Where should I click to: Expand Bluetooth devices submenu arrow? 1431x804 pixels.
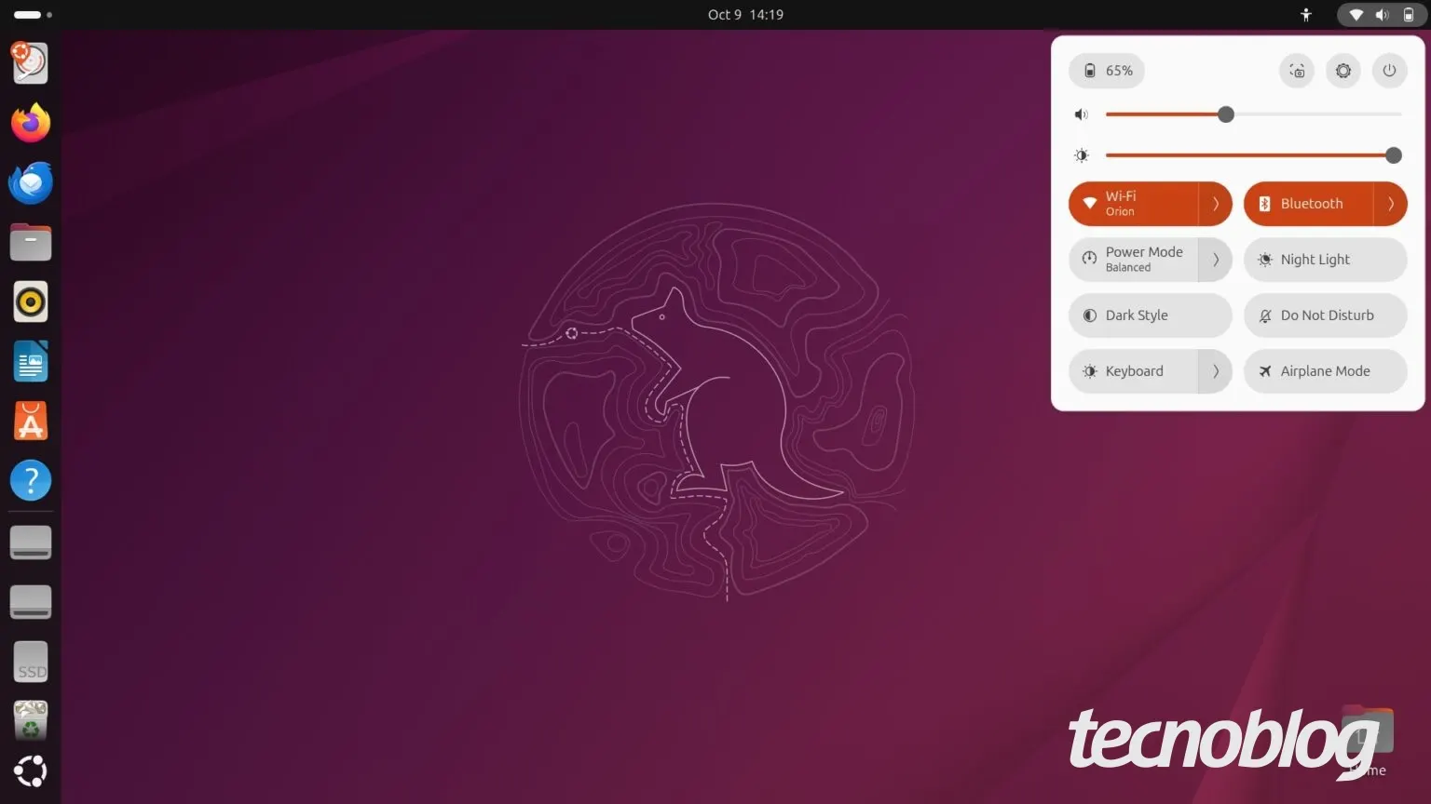pyautogui.click(x=1390, y=204)
